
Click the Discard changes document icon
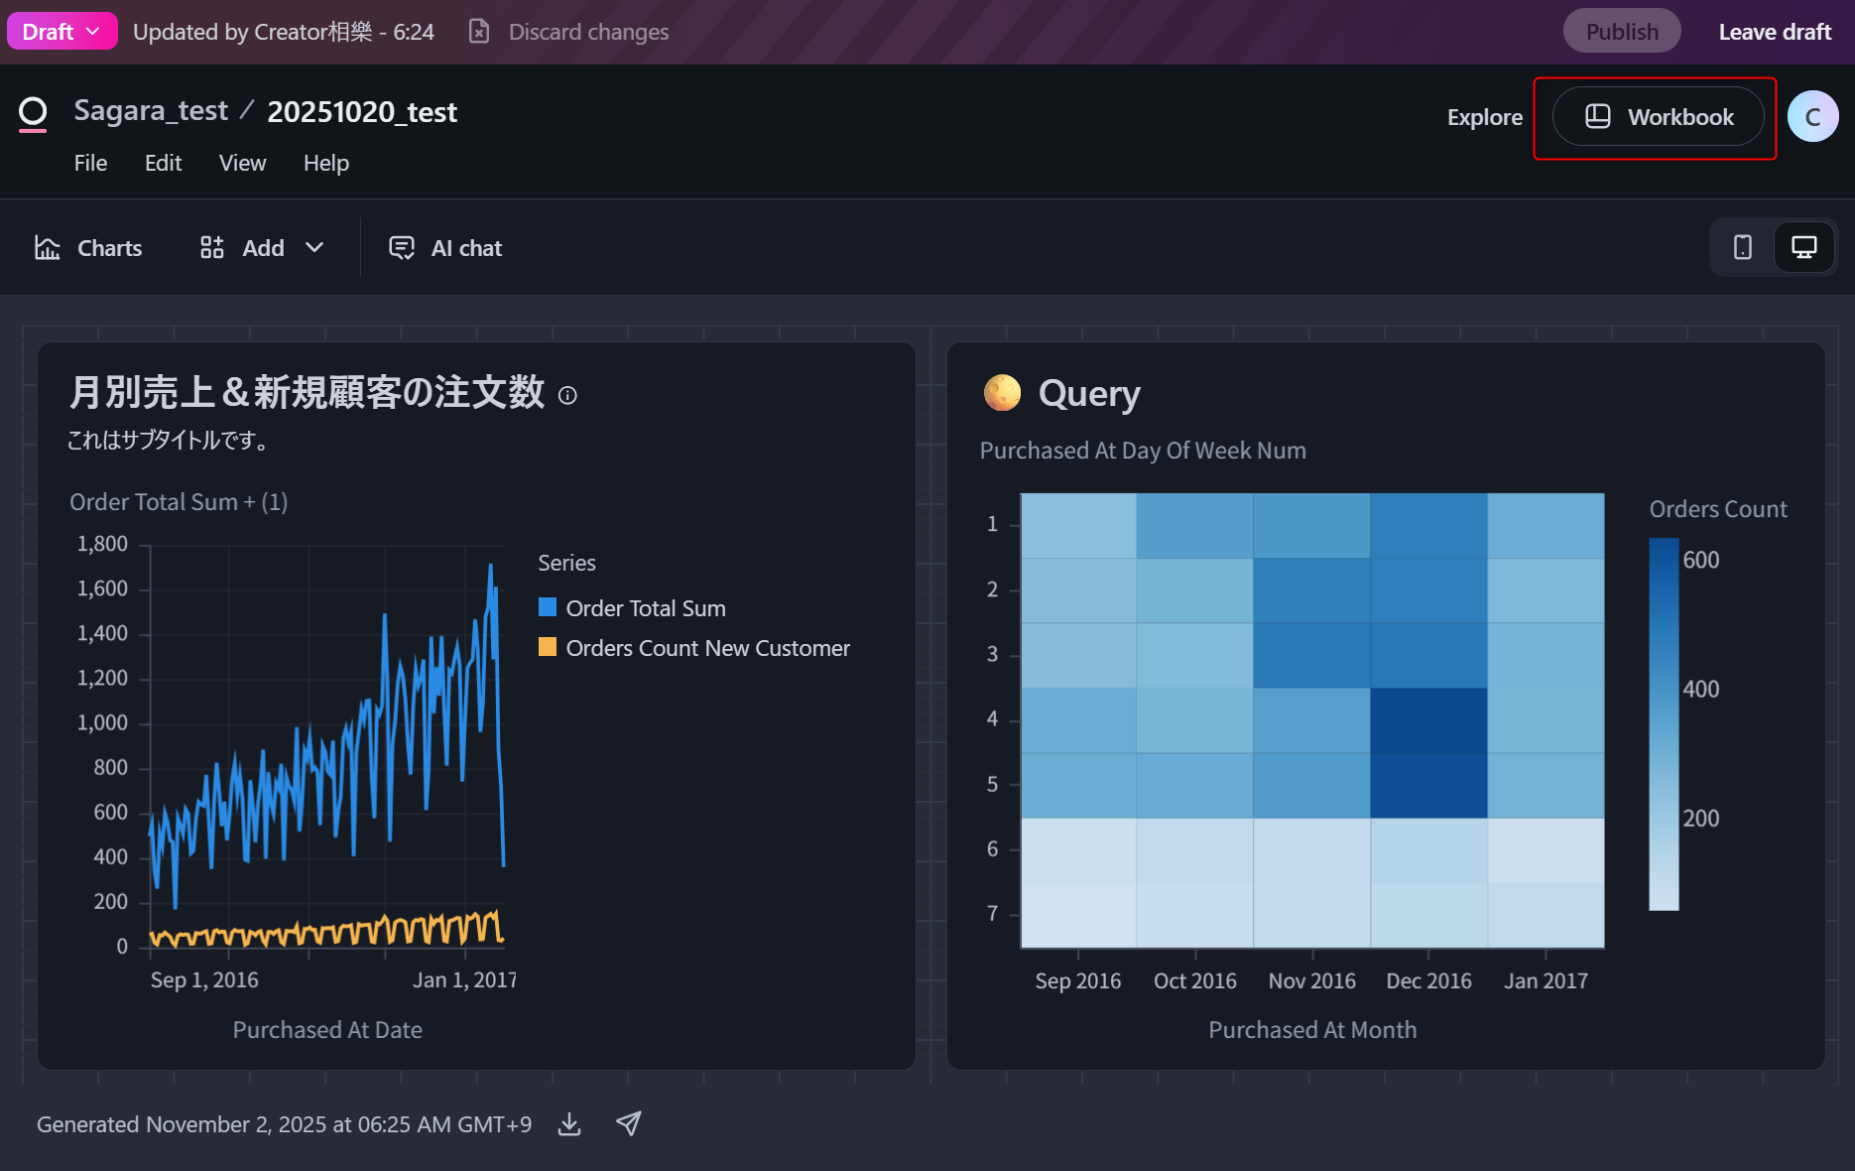tap(479, 32)
